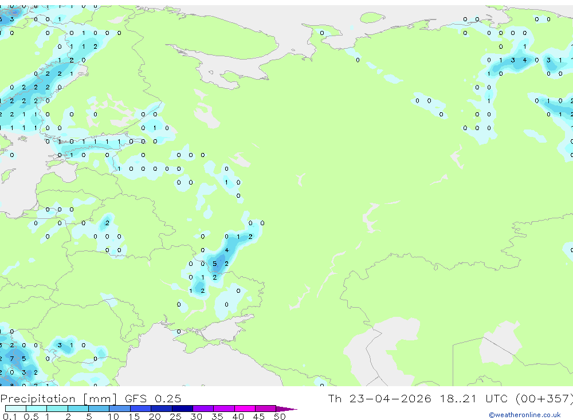
Task: Pick the 35–40 mm purple legend swatch
Action: click(x=224, y=409)
